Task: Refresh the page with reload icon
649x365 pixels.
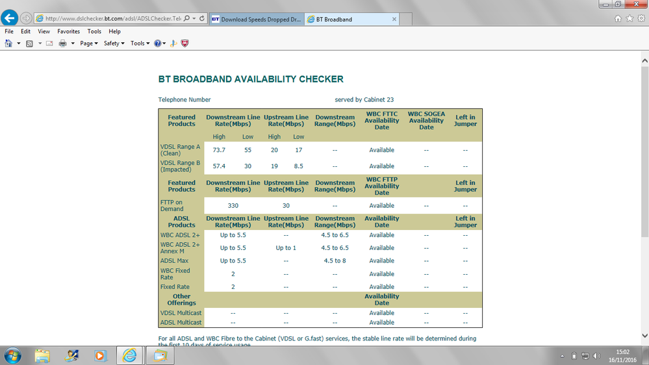Action: pyautogui.click(x=202, y=19)
